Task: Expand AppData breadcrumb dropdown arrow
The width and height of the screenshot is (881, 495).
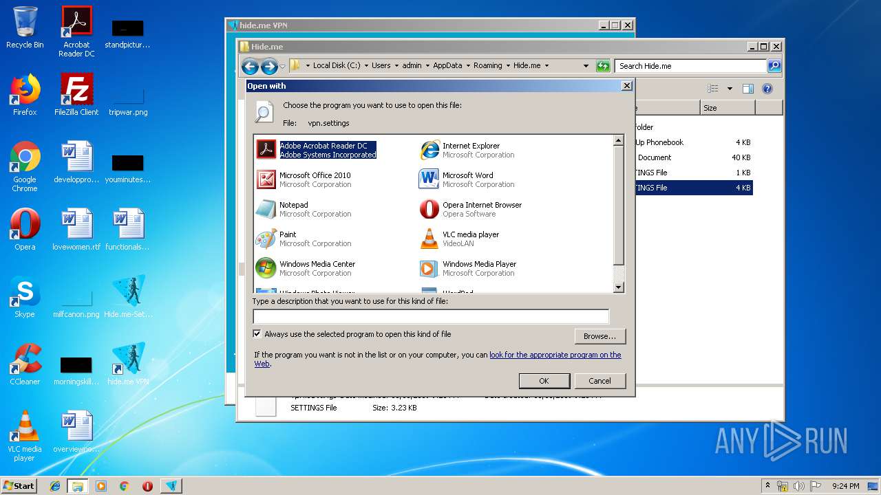Action: (x=467, y=66)
